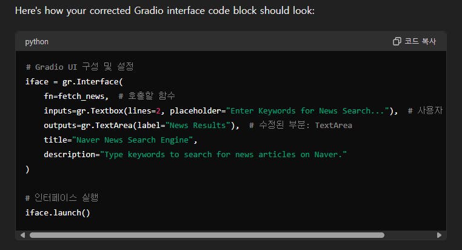
Task: Click 'inputs=gr.Textbox(lines=2,' code text
Action: (x=104, y=111)
